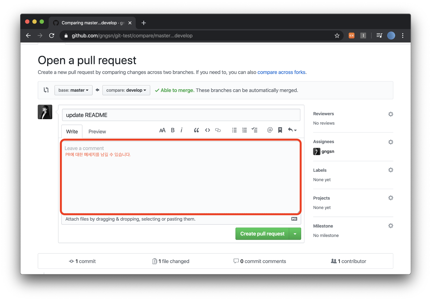This screenshot has width=431, height=301.
Task: Insert code formatting
Action: 207,130
